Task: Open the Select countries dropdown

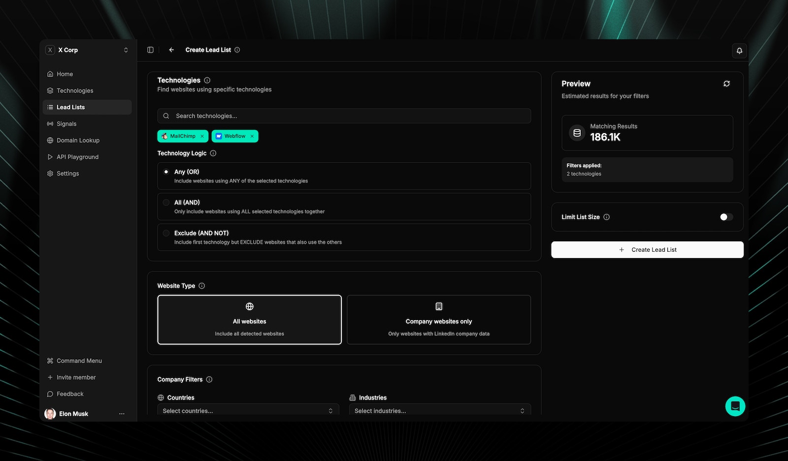Action: 248,410
